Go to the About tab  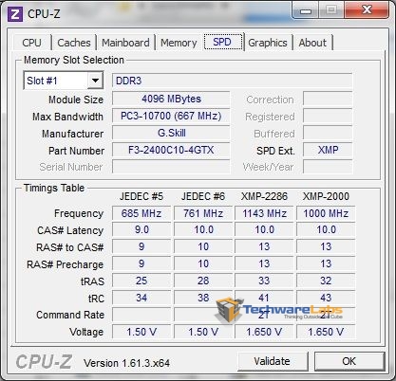(x=312, y=43)
